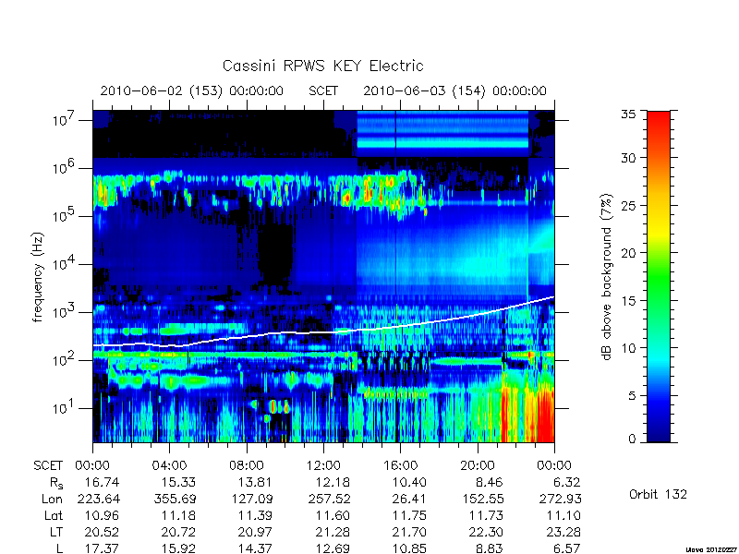Click the 10^7 frequency tick label
This screenshot has width=739, height=554.
tap(65, 119)
